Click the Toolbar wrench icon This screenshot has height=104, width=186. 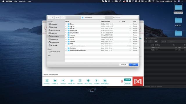[x=97, y=81]
